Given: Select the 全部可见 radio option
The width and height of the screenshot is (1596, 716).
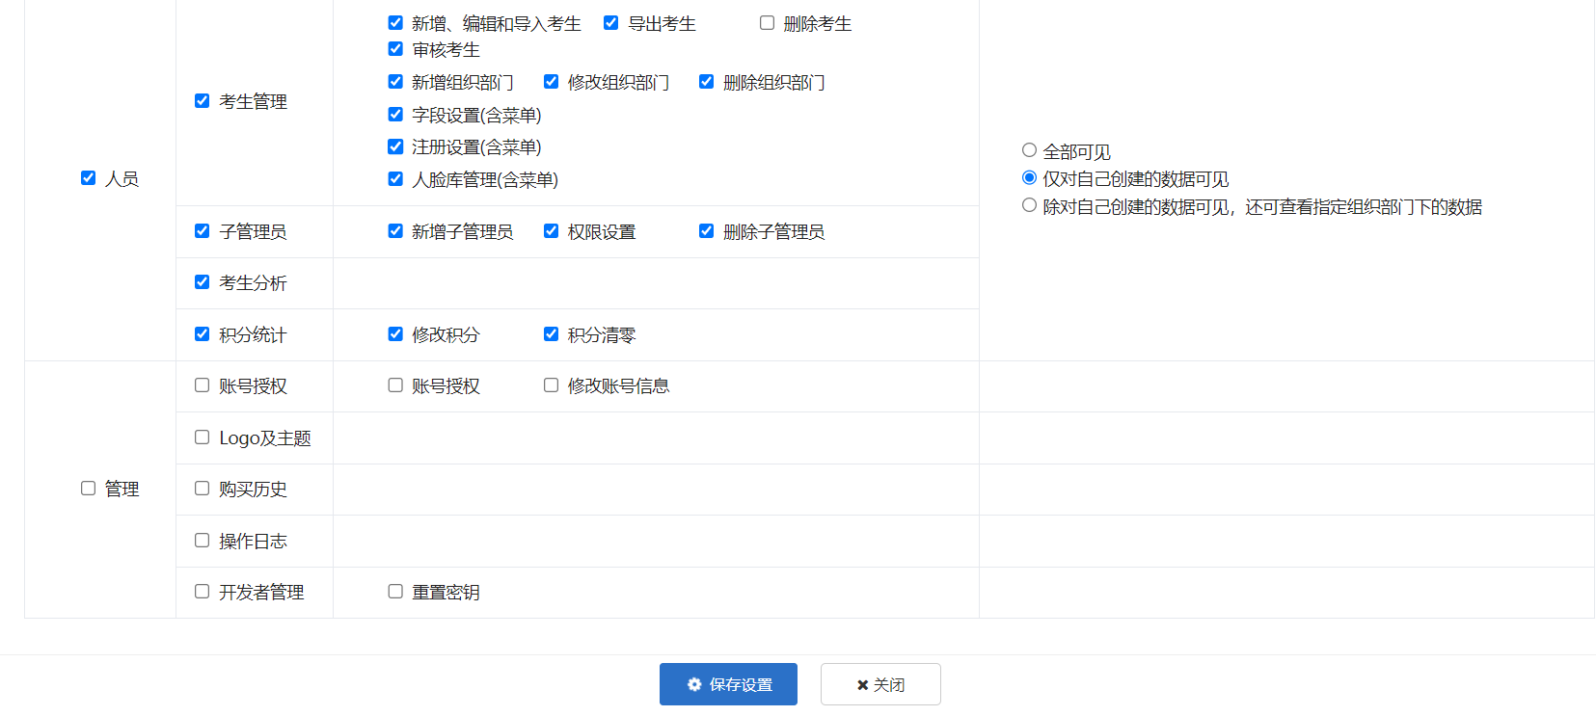Looking at the screenshot, I should (1029, 150).
